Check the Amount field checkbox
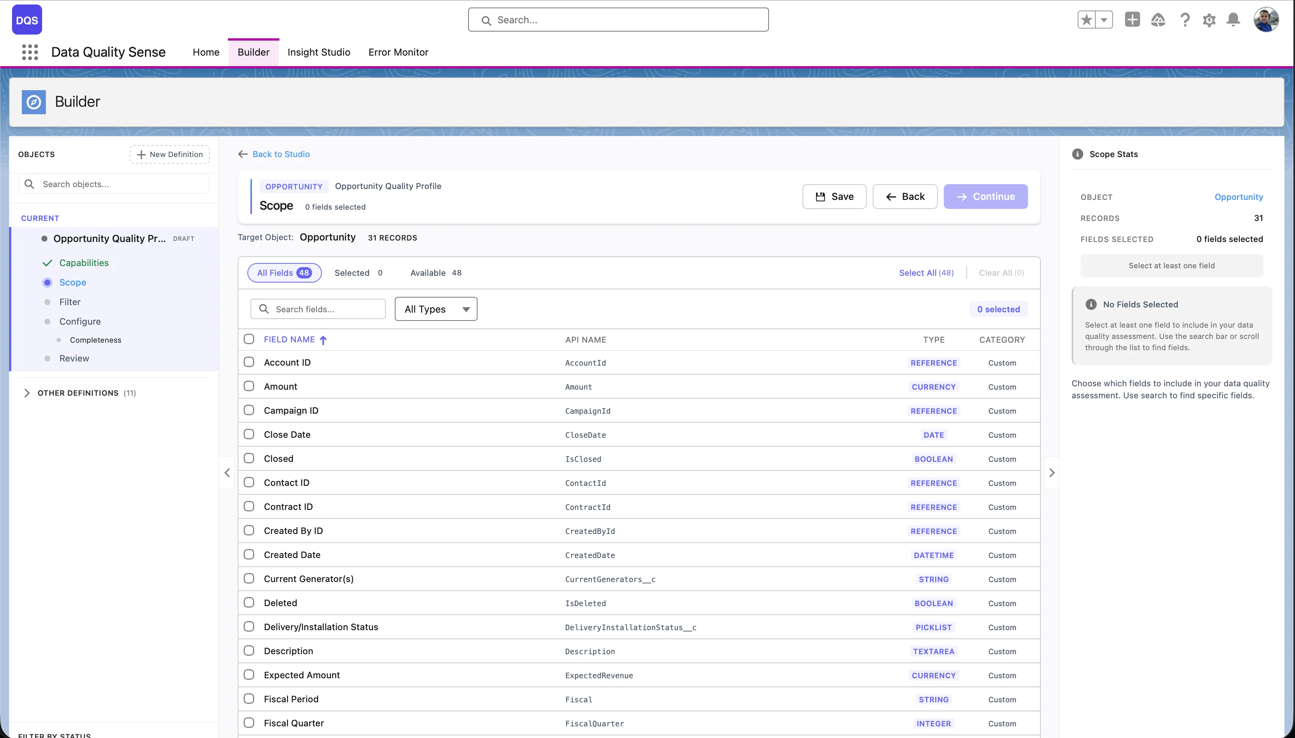 click(249, 386)
